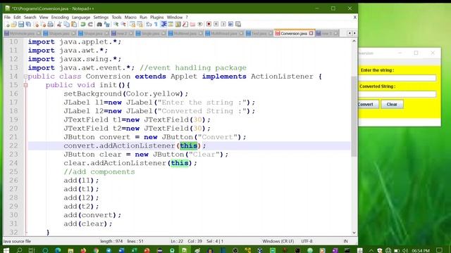Open the Macro menu

pos(130,17)
